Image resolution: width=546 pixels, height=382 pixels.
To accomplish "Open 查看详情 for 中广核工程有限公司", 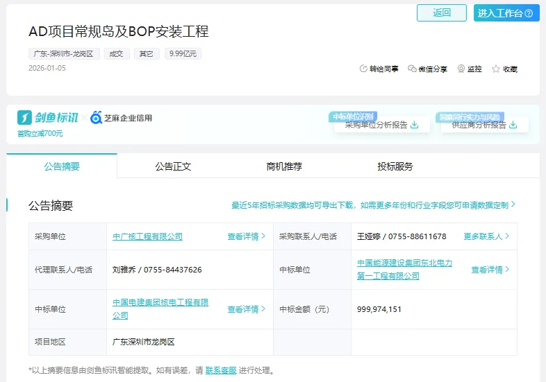I will [x=247, y=236].
